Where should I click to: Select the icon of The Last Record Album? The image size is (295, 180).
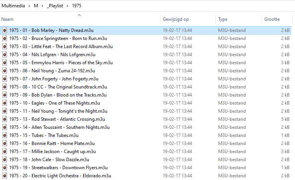[x=5, y=47]
